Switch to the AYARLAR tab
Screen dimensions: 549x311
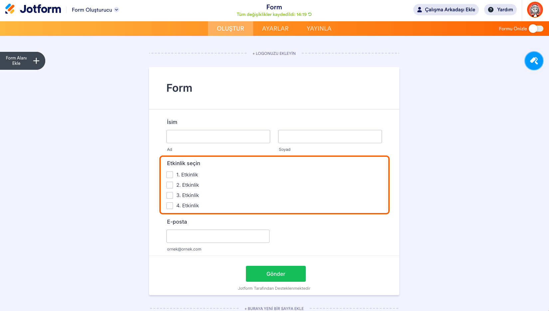(275, 29)
